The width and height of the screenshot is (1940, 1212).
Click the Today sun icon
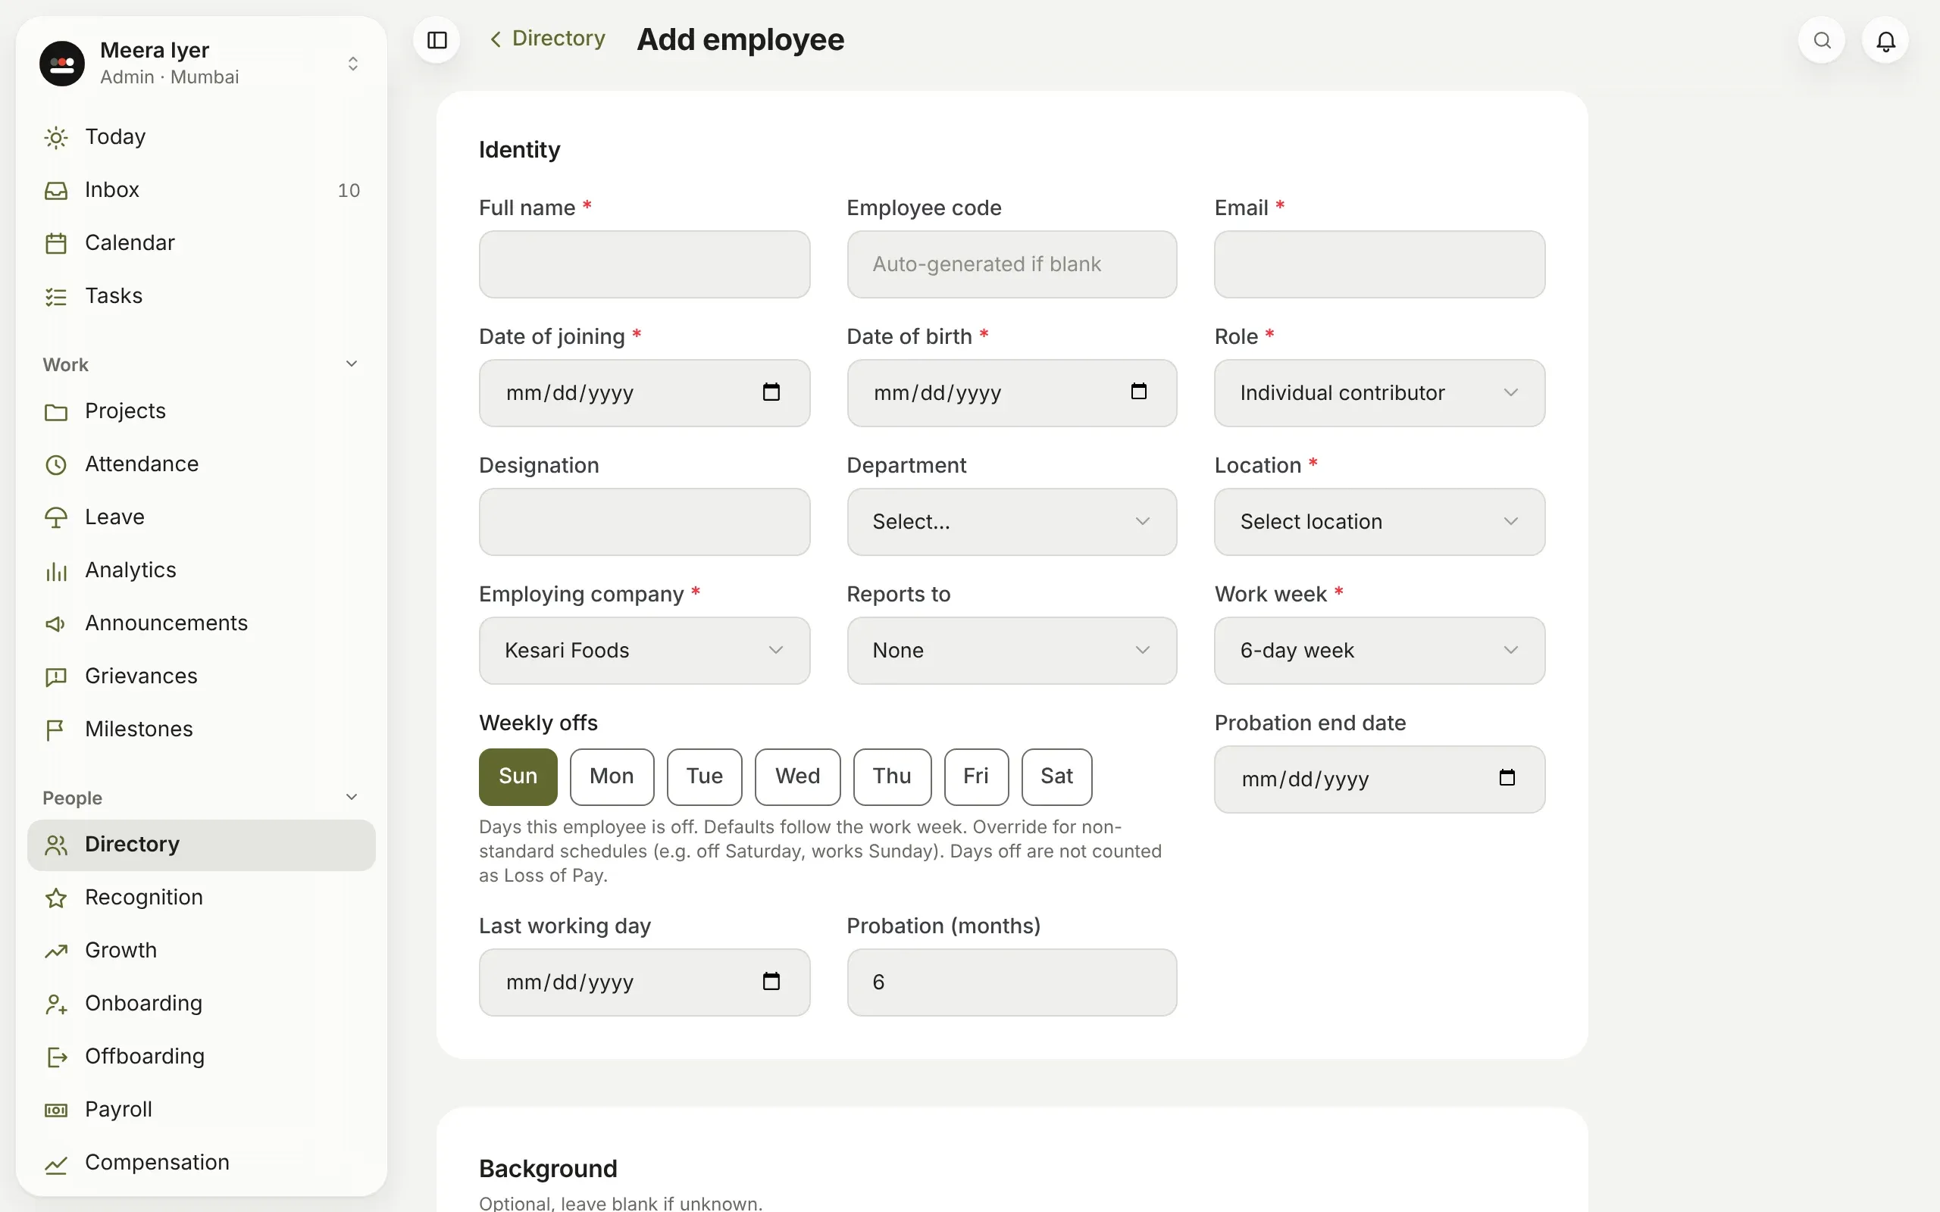point(56,138)
